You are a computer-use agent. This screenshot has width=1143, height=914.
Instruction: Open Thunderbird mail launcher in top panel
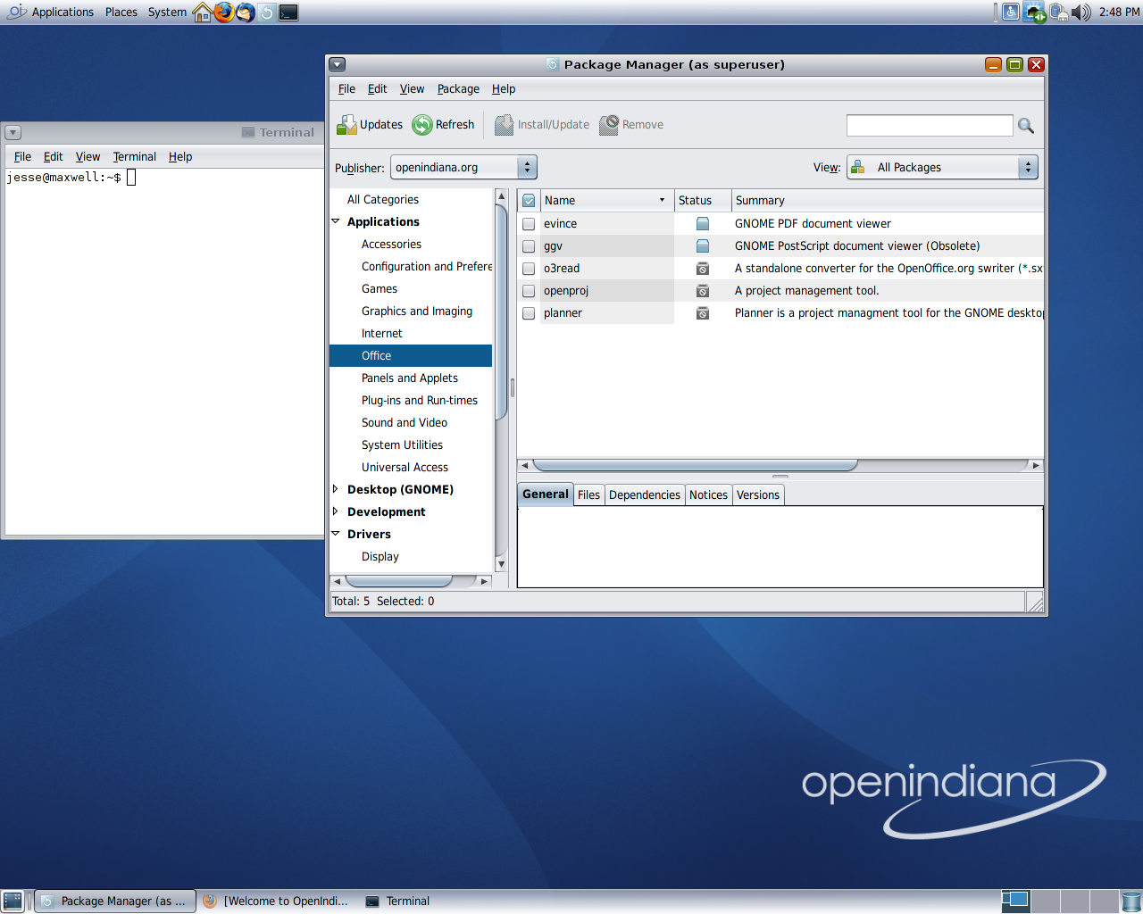[x=246, y=12]
